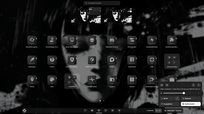This screenshot has height=114, width=204.
Task: Open the date and time calendar menu
Action: (173, 111)
